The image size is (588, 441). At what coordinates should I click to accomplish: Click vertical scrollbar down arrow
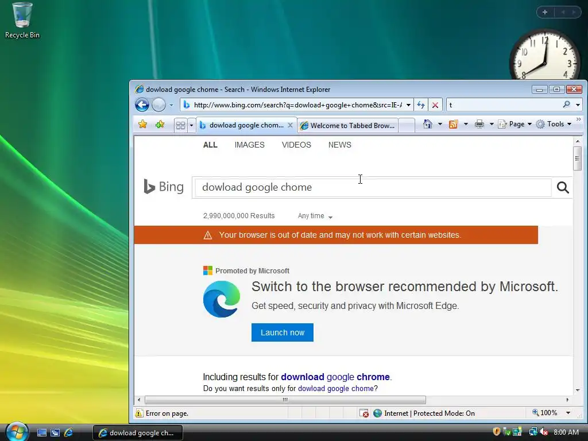point(578,390)
